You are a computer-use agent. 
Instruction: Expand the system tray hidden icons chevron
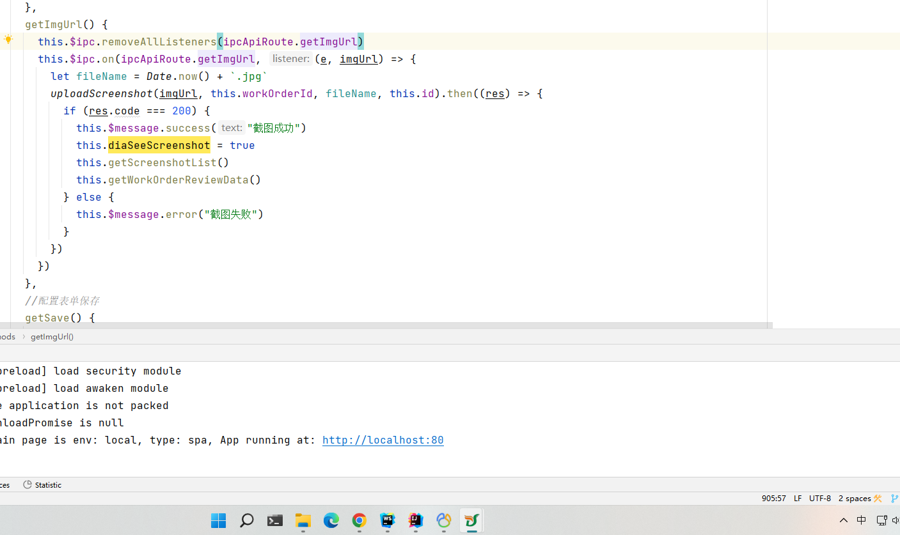(x=843, y=520)
